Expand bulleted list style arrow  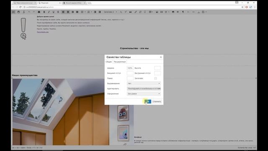coord(85,12)
